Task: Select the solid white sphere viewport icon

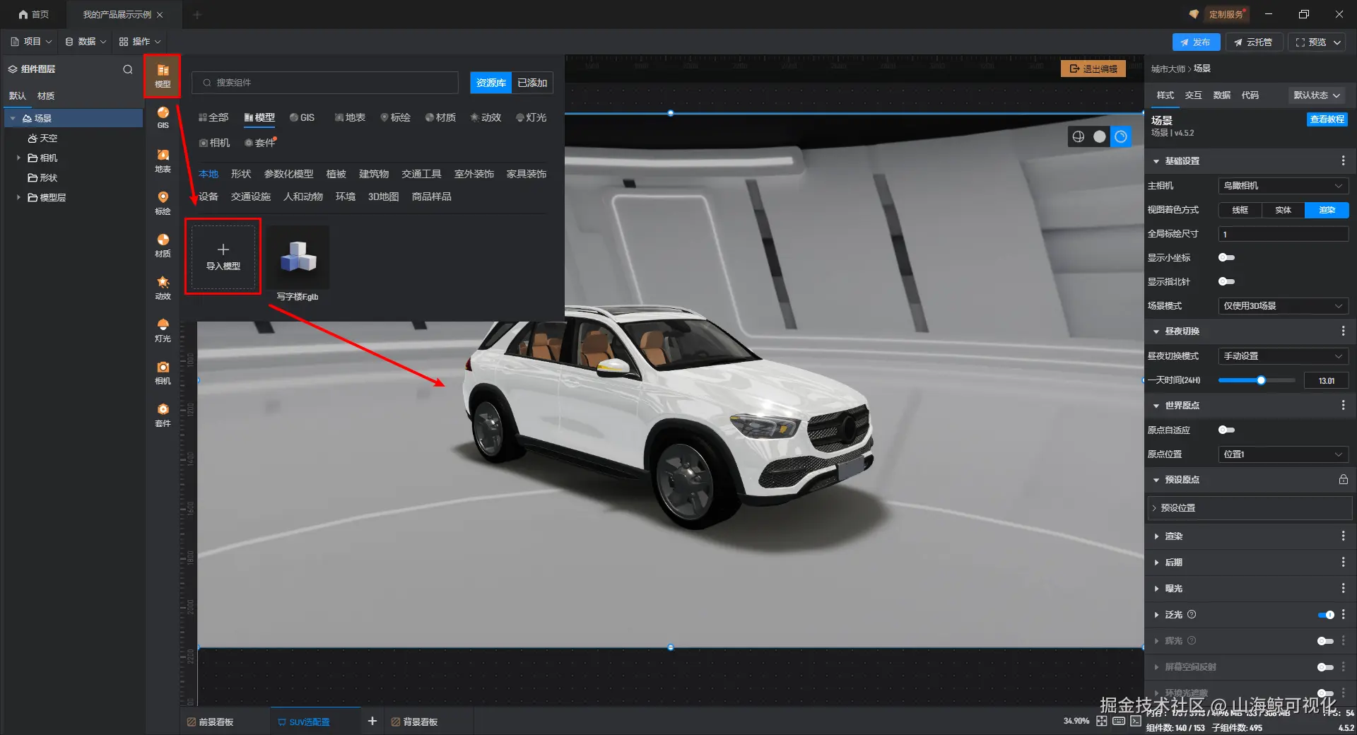Action: click(x=1100, y=136)
